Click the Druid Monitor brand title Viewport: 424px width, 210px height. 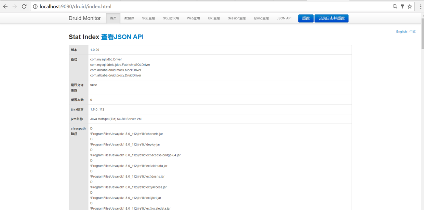pos(84,18)
